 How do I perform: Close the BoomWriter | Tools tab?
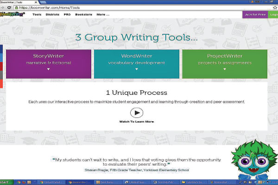(x=36, y=2)
